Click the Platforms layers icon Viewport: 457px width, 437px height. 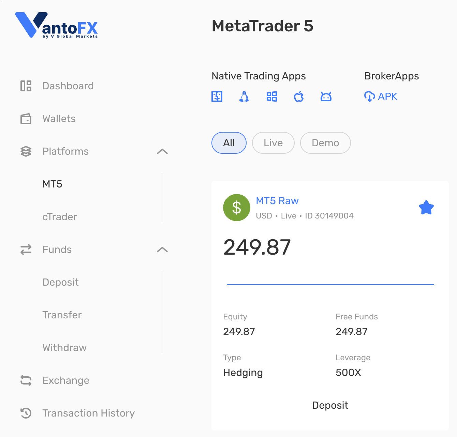tap(26, 151)
